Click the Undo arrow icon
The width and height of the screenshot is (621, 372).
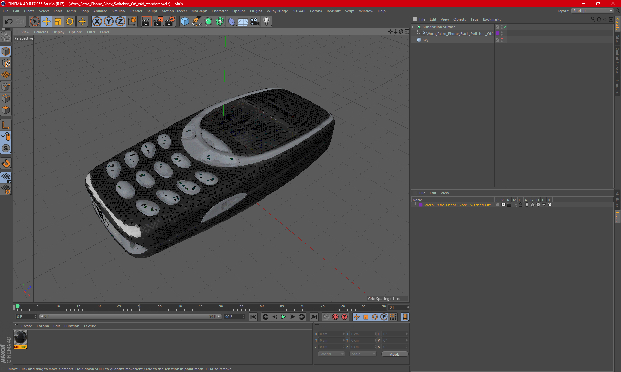[x=9, y=22]
